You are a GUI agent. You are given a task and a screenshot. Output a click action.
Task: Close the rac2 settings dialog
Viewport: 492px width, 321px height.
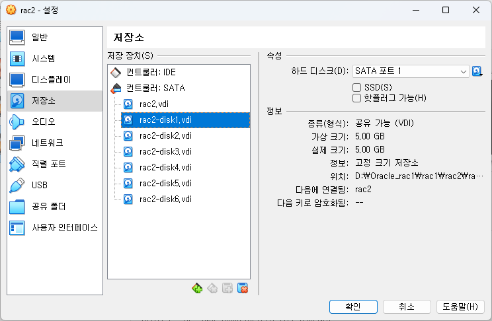click(x=476, y=10)
